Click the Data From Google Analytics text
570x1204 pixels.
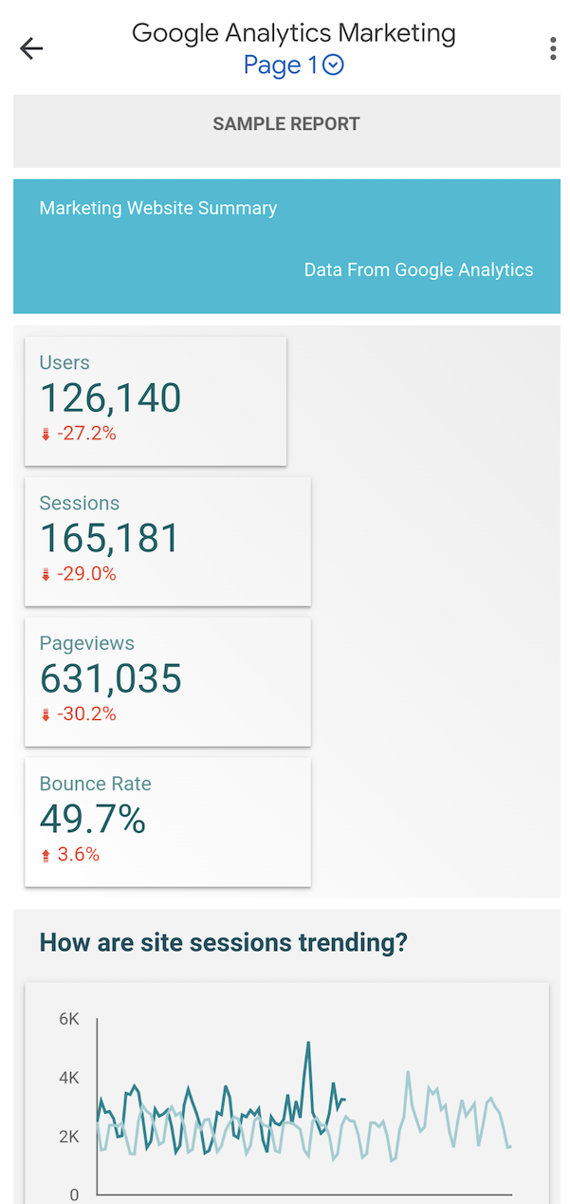point(418,269)
